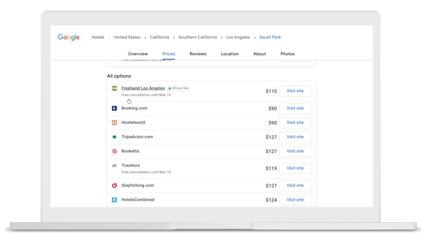Navigate to California breadcrumb

click(159, 37)
